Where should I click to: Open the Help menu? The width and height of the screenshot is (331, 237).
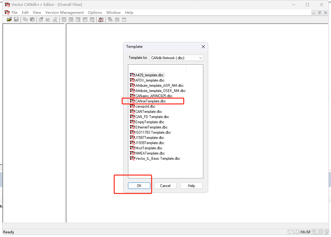coord(129,13)
